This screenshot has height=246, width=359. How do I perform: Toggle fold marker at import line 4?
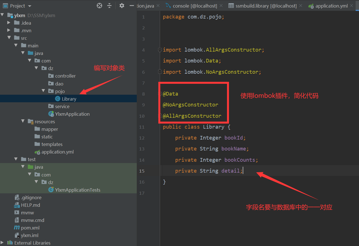point(160,50)
